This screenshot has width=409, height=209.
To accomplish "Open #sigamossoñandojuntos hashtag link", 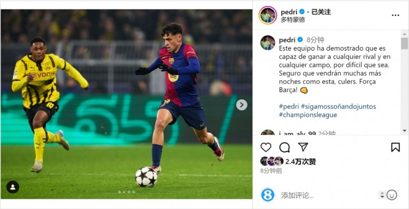I will coord(338,107).
